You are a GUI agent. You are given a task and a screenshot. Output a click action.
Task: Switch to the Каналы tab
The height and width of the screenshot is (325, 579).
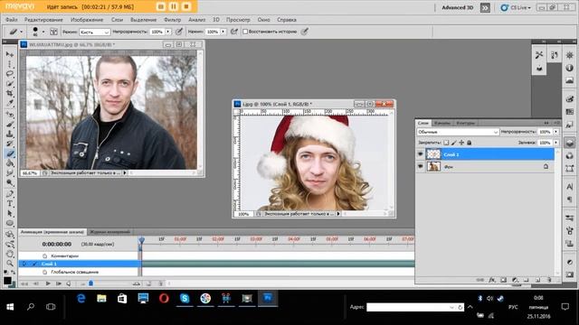(442, 123)
